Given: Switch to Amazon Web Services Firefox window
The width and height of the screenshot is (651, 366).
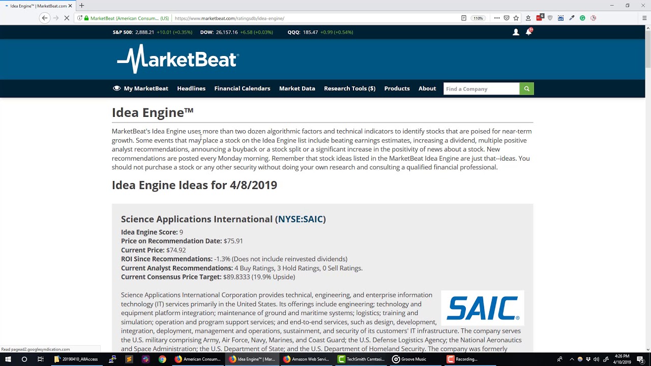Looking at the screenshot, I should [x=306, y=359].
